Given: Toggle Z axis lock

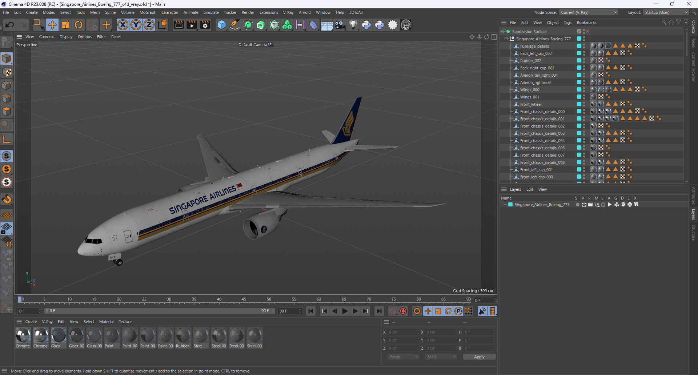Looking at the screenshot, I should pos(149,25).
